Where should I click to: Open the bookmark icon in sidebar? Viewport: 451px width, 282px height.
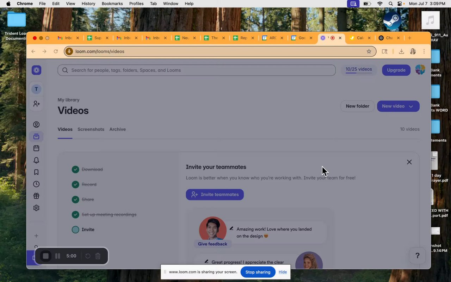36,172
